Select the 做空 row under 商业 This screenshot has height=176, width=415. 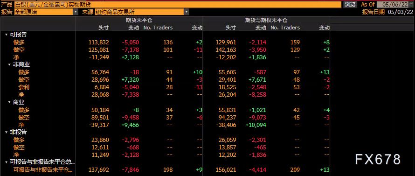[24, 118]
